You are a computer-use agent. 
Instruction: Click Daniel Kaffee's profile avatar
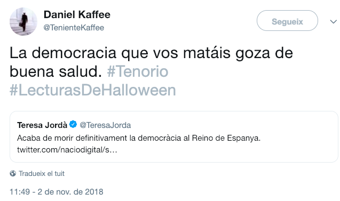[x=23, y=22]
